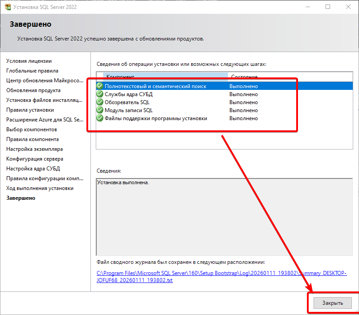
Task: Select row Полнотекстовый и семантический поиск
Action: pyautogui.click(x=224, y=86)
